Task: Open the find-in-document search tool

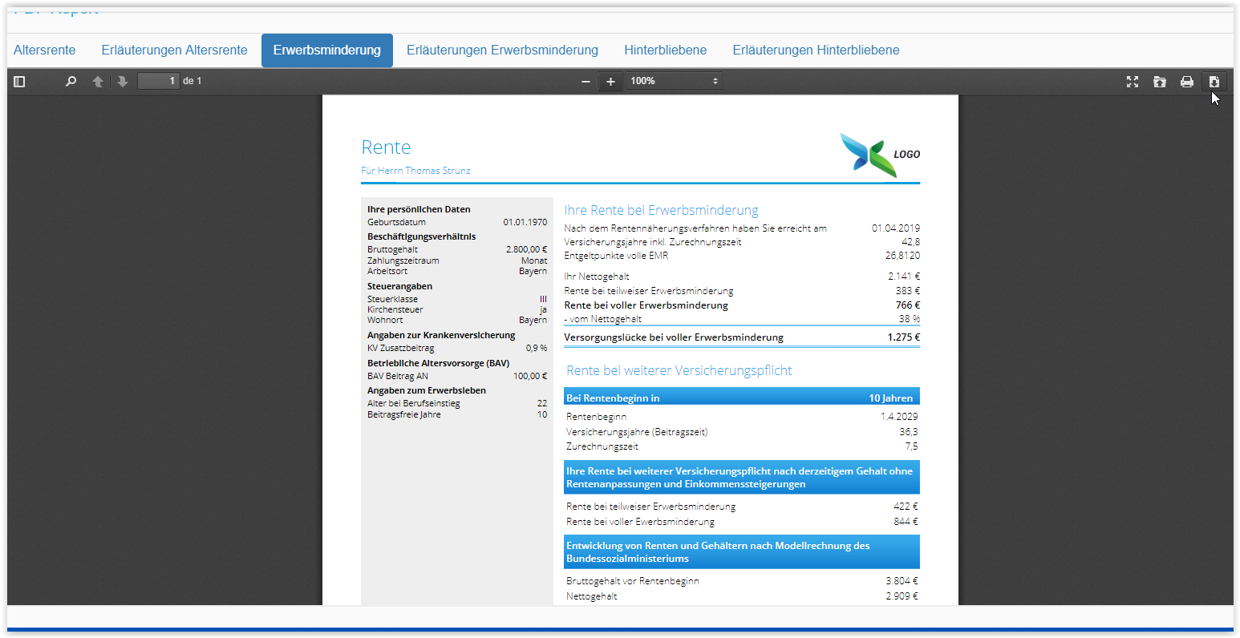Action: pyautogui.click(x=71, y=81)
